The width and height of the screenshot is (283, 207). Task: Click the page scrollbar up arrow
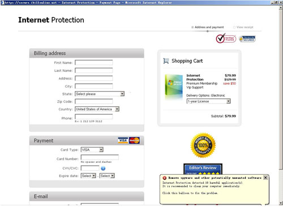(x=281, y=8)
